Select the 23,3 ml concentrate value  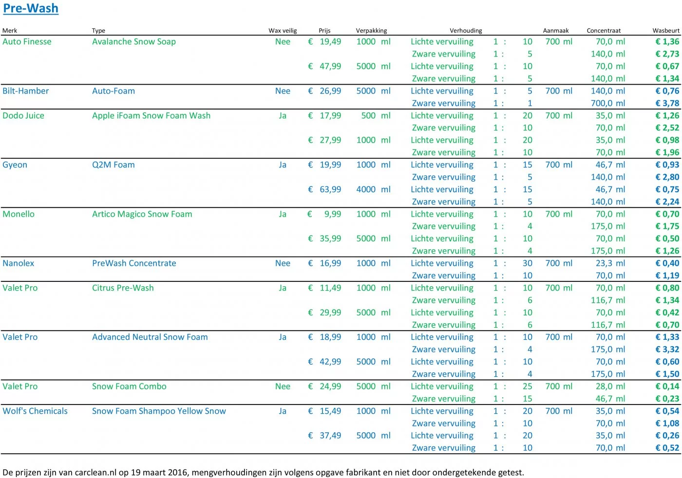click(x=610, y=263)
